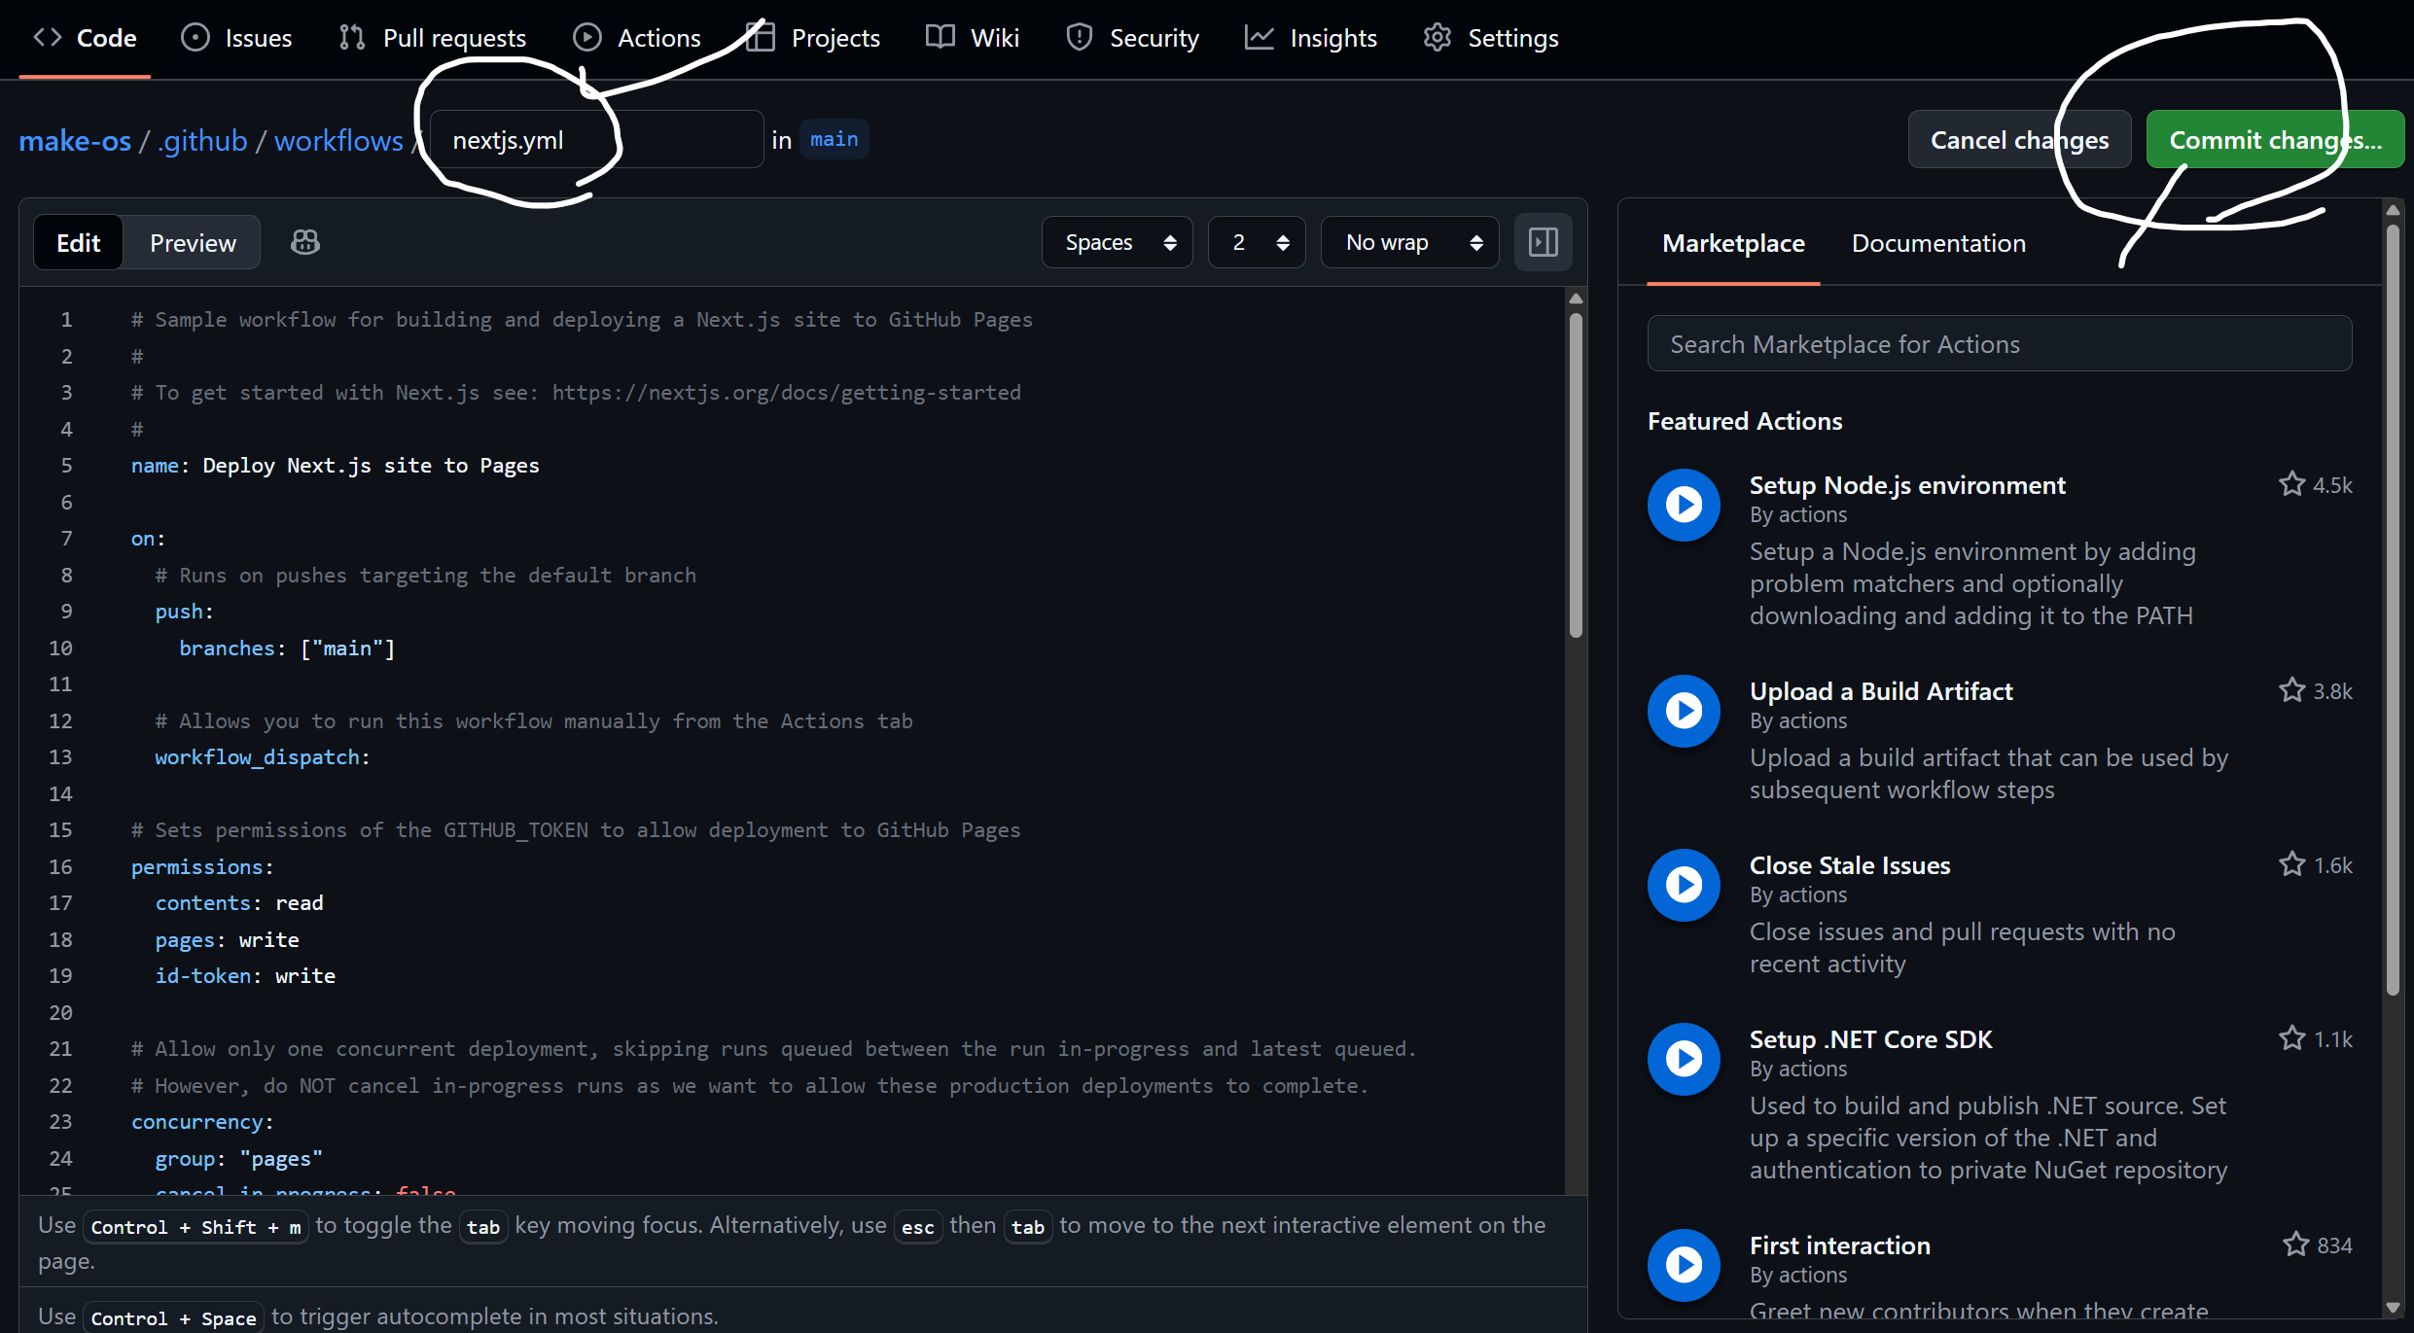Click the play icon for Setup Node.js environment
The height and width of the screenshot is (1333, 2414).
[1684, 505]
